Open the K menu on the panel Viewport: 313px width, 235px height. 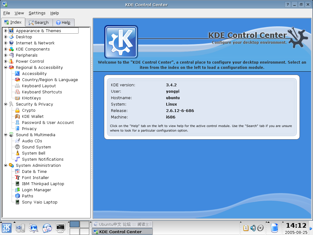click(x=7, y=228)
